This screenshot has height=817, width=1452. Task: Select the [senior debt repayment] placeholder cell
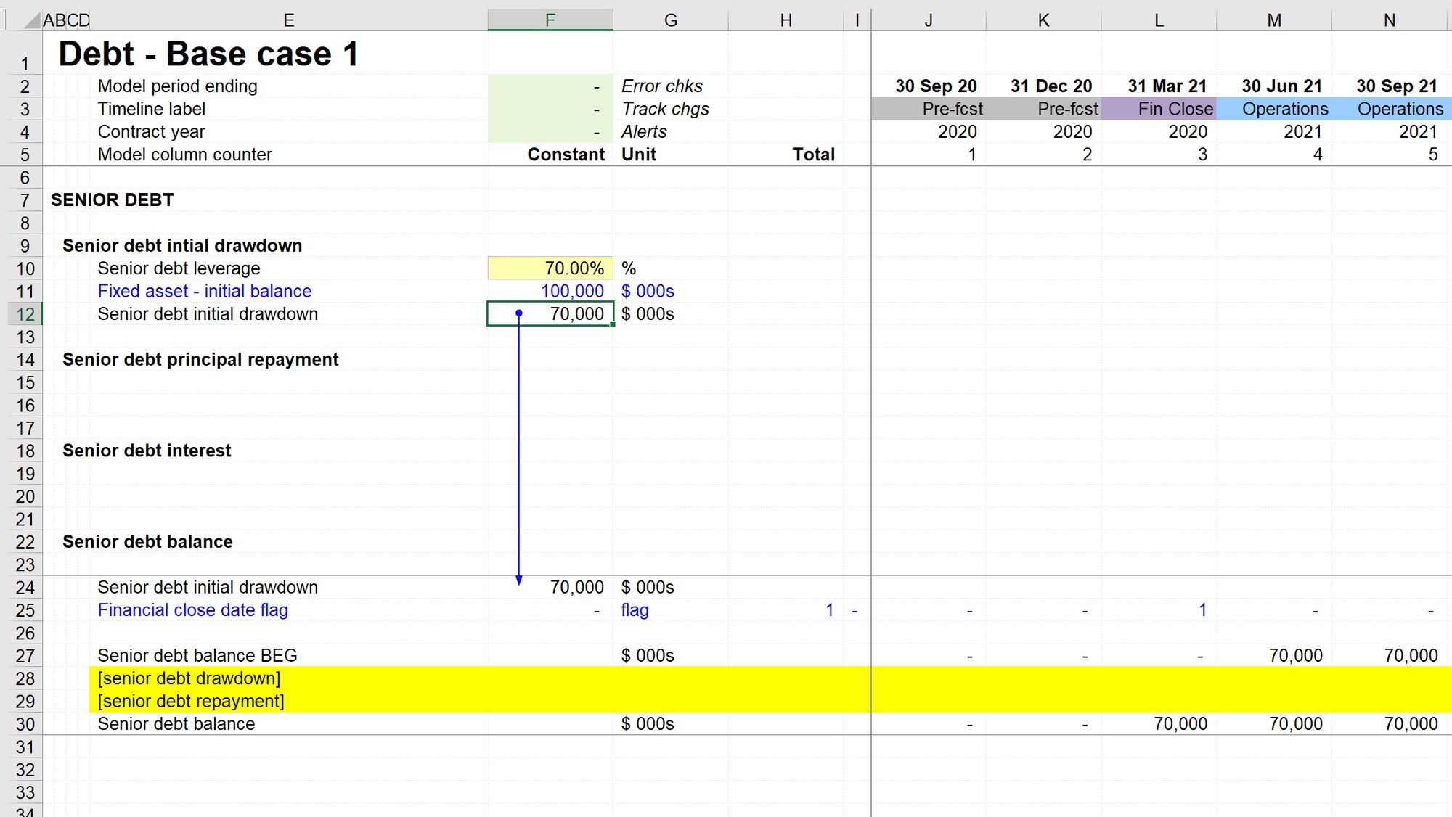(191, 701)
